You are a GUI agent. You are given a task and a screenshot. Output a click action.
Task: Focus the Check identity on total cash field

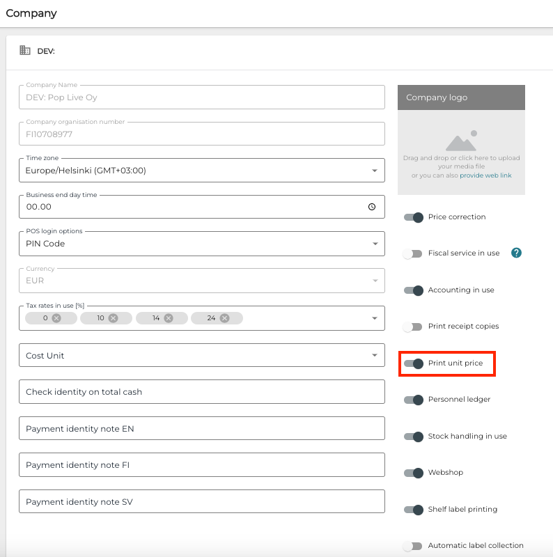[202, 391]
